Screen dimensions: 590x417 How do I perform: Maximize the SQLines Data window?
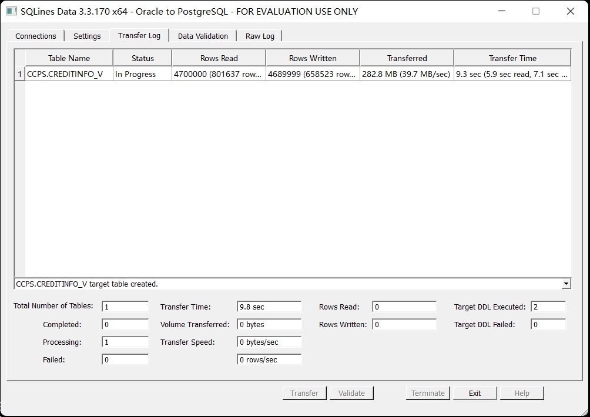[x=536, y=11]
